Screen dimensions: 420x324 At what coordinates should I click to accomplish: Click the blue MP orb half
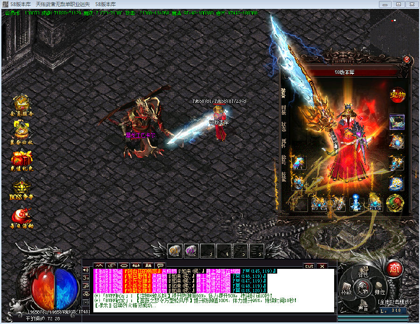coord(66,289)
